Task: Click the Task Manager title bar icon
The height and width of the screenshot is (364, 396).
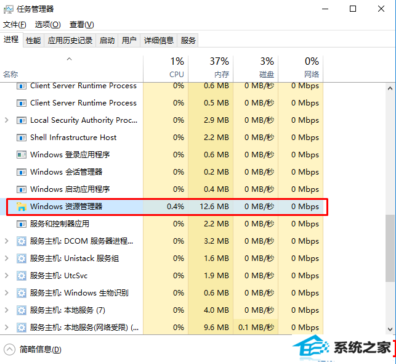Action: (x=8, y=9)
